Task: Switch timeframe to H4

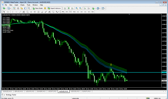Action: (81, 12)
